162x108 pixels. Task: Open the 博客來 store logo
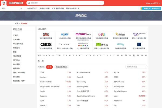point(102,45)
